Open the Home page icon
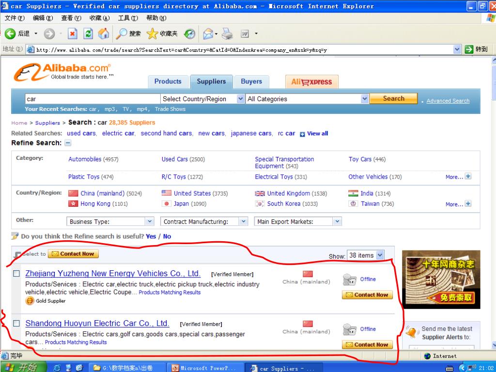This screenshot has height=372, width=496. tap(104, 33)
